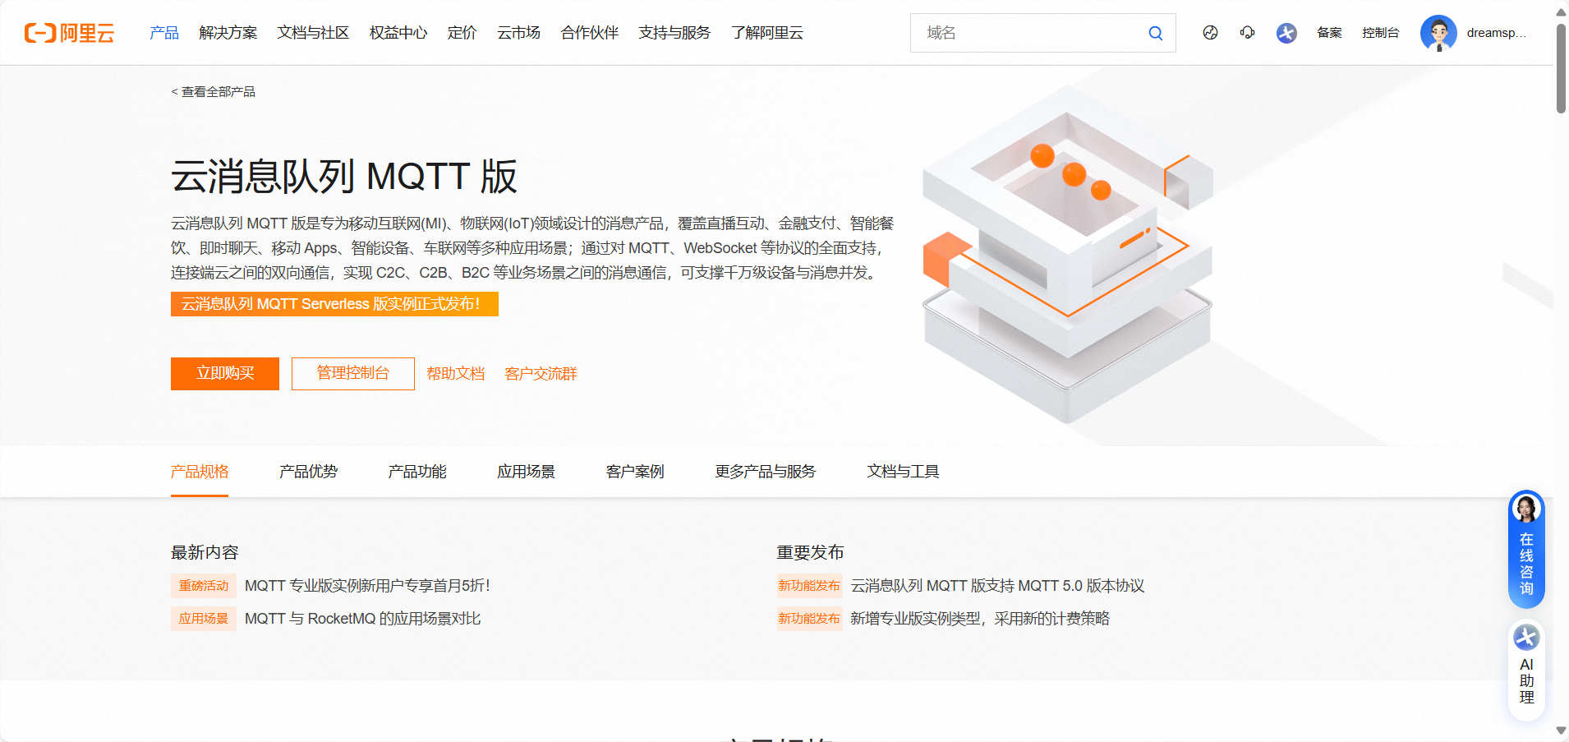This screenshot has width=1569, height=742.
Task: Select the 产品优势 tab
Action: pos(308,472)
